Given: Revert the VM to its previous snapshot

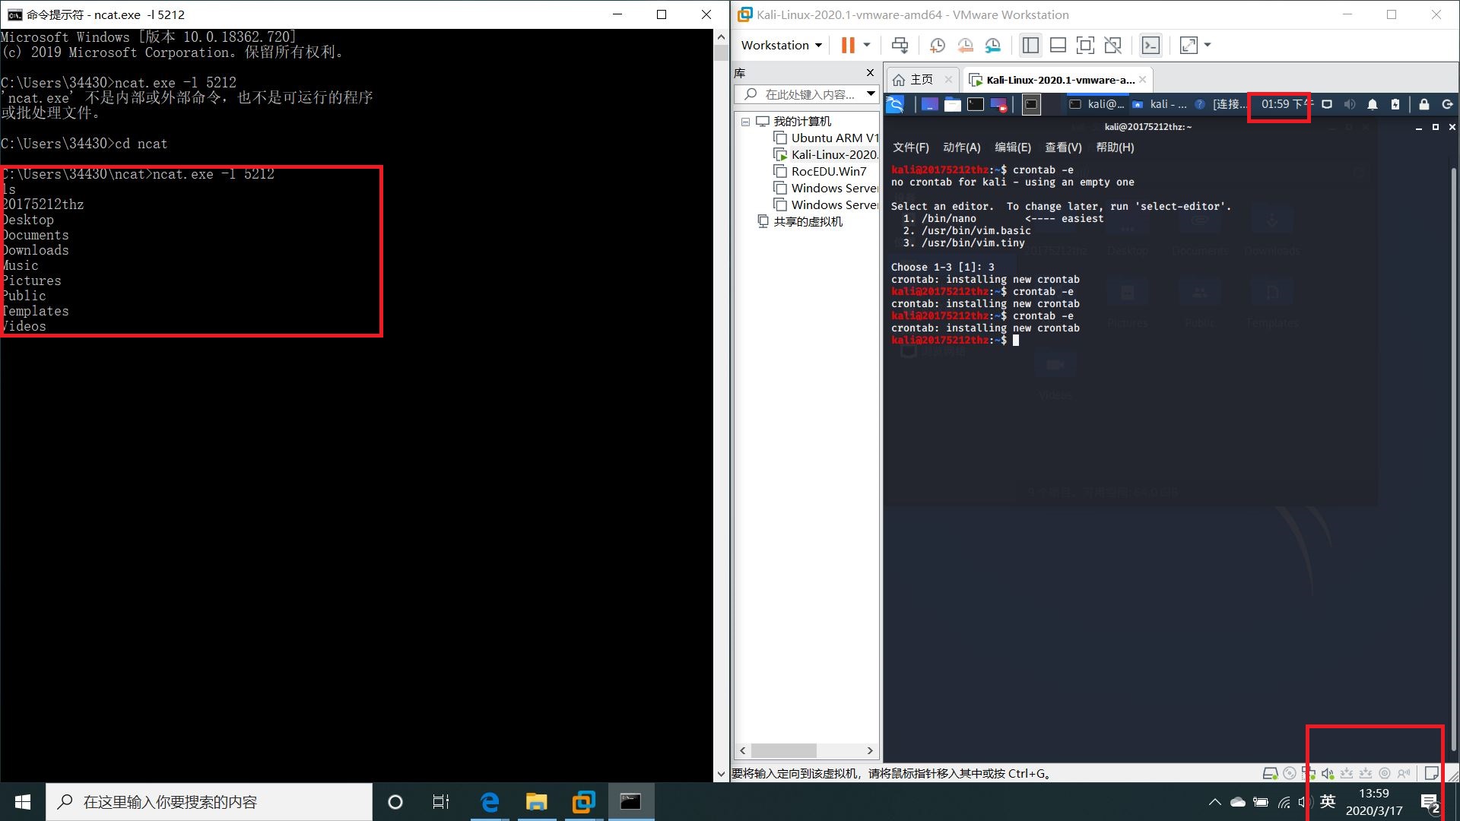Looking at the screenshot, I should click(x=965, y=45).
